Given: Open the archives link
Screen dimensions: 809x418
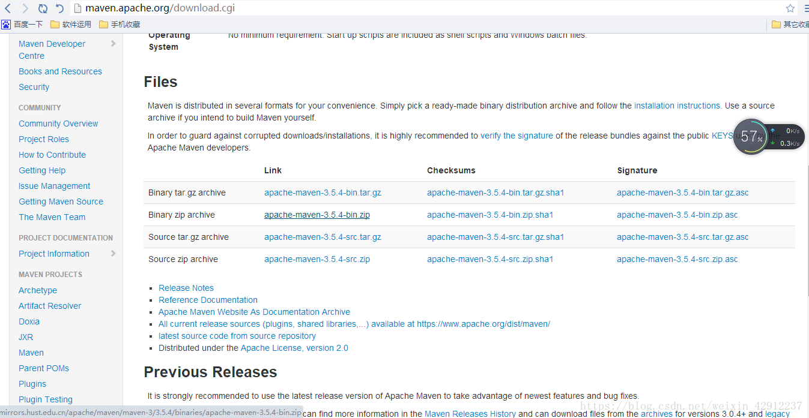Looking at the screenshot, I should click(656, 413).
